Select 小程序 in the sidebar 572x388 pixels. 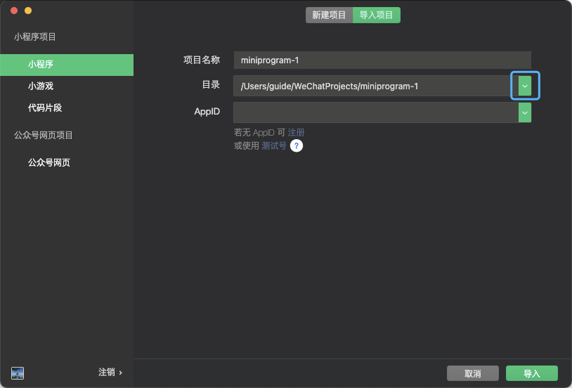(67, 65)
